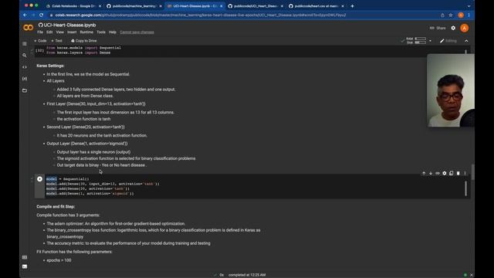The image size is (494, 278).
Task: Click the Cannot save changes link
Action: (137, 32)
